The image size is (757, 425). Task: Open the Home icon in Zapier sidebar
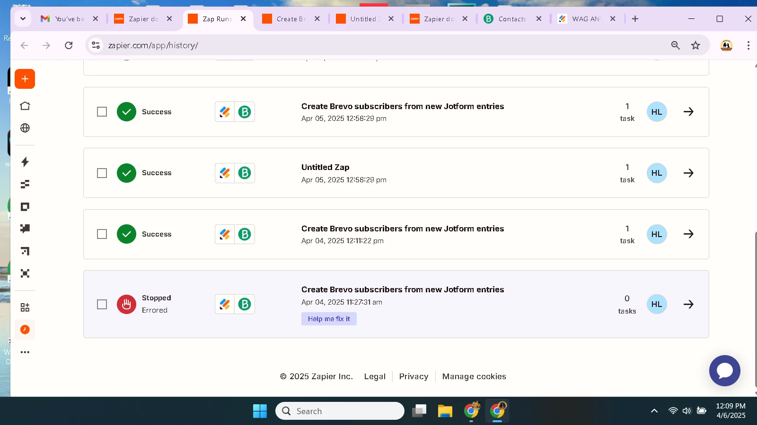[x=25, y=106]
